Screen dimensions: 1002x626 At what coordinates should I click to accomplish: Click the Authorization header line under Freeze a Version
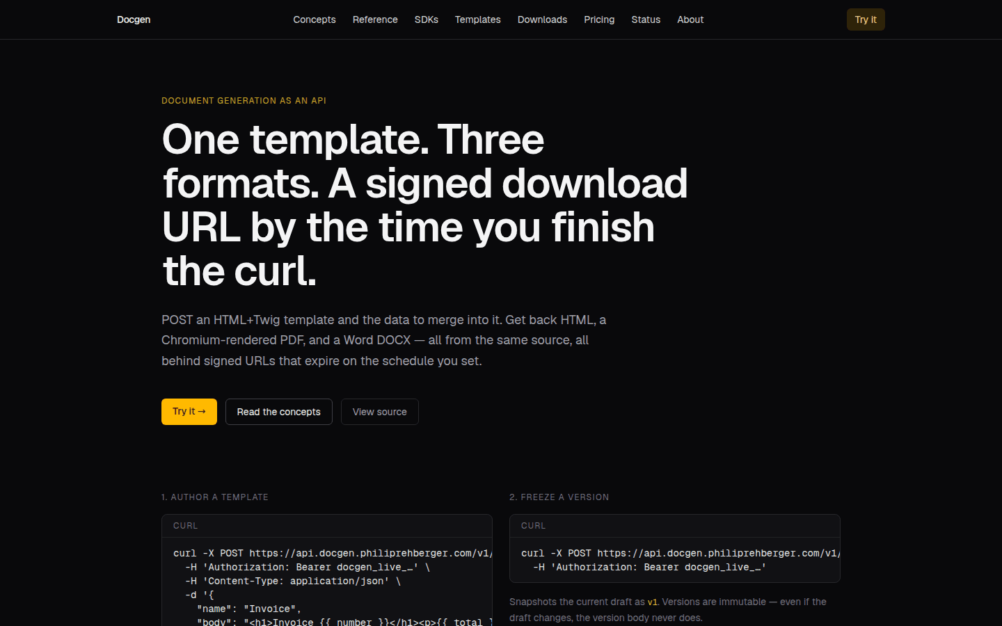tap(650, 567)
